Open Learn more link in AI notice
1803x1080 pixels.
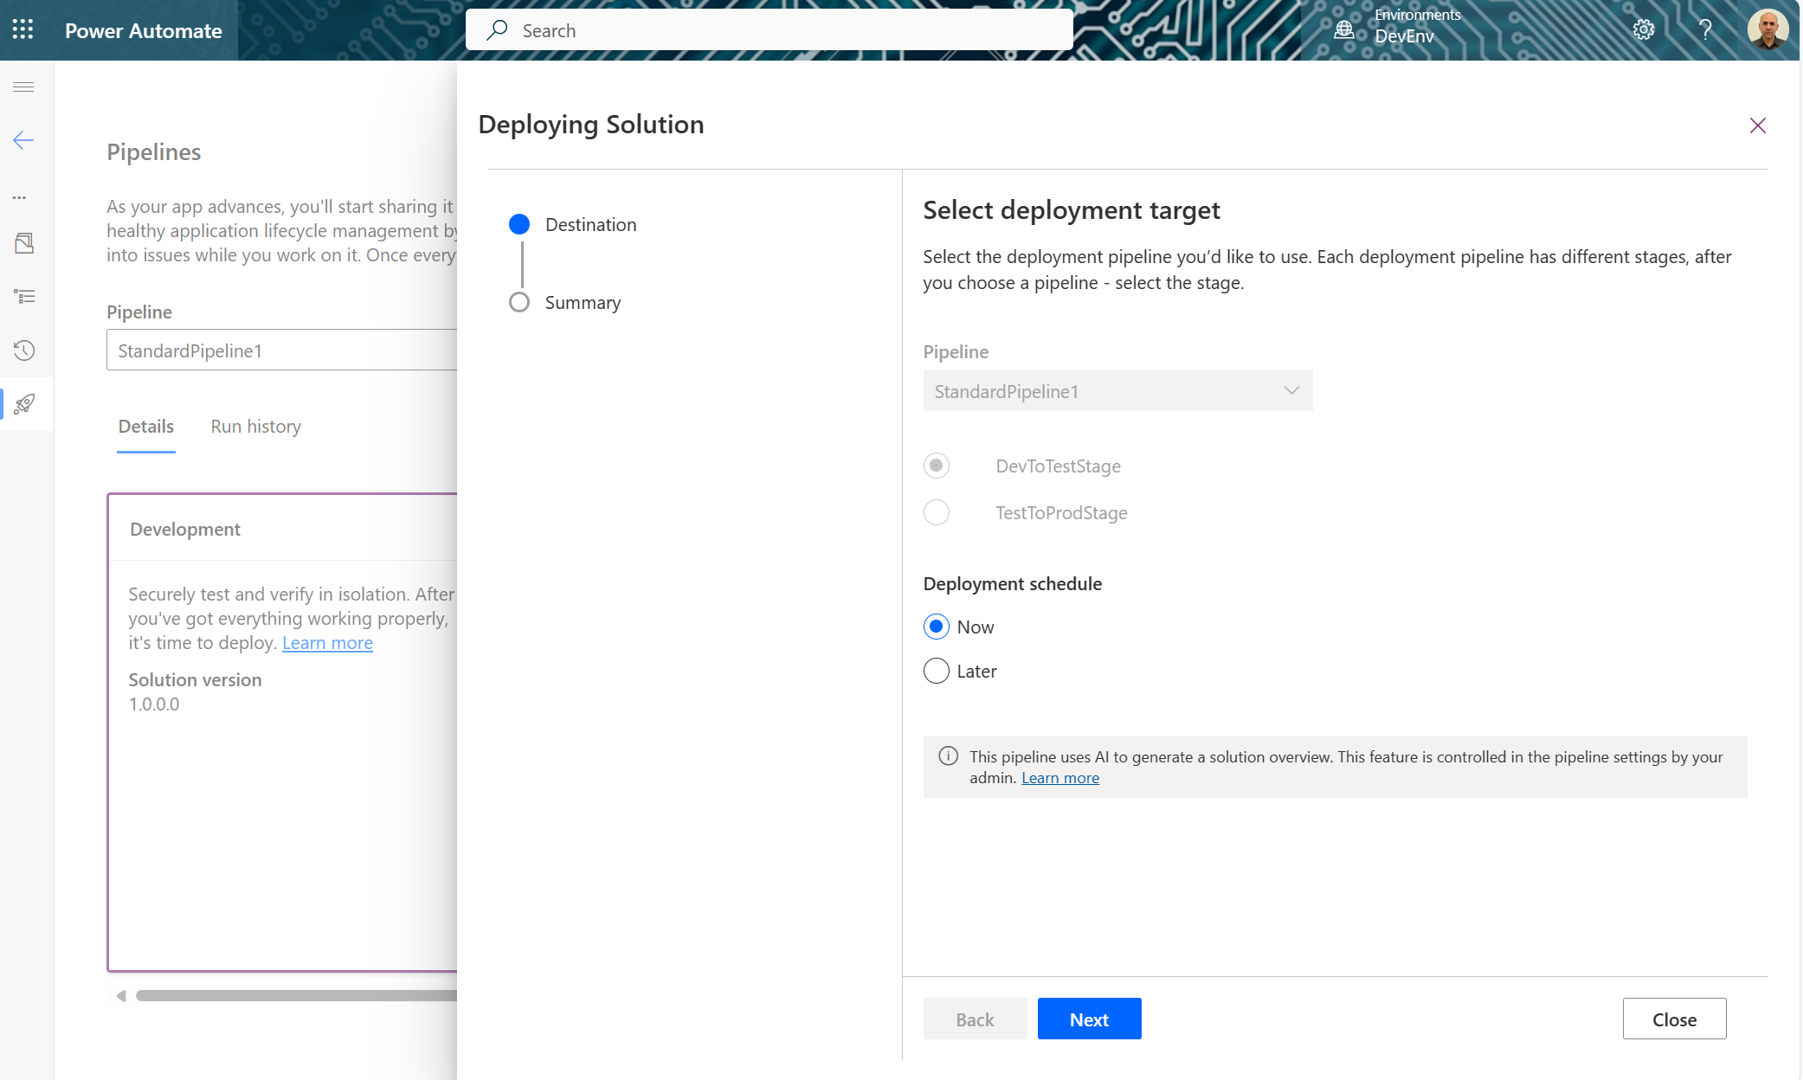pos(1059,778)
